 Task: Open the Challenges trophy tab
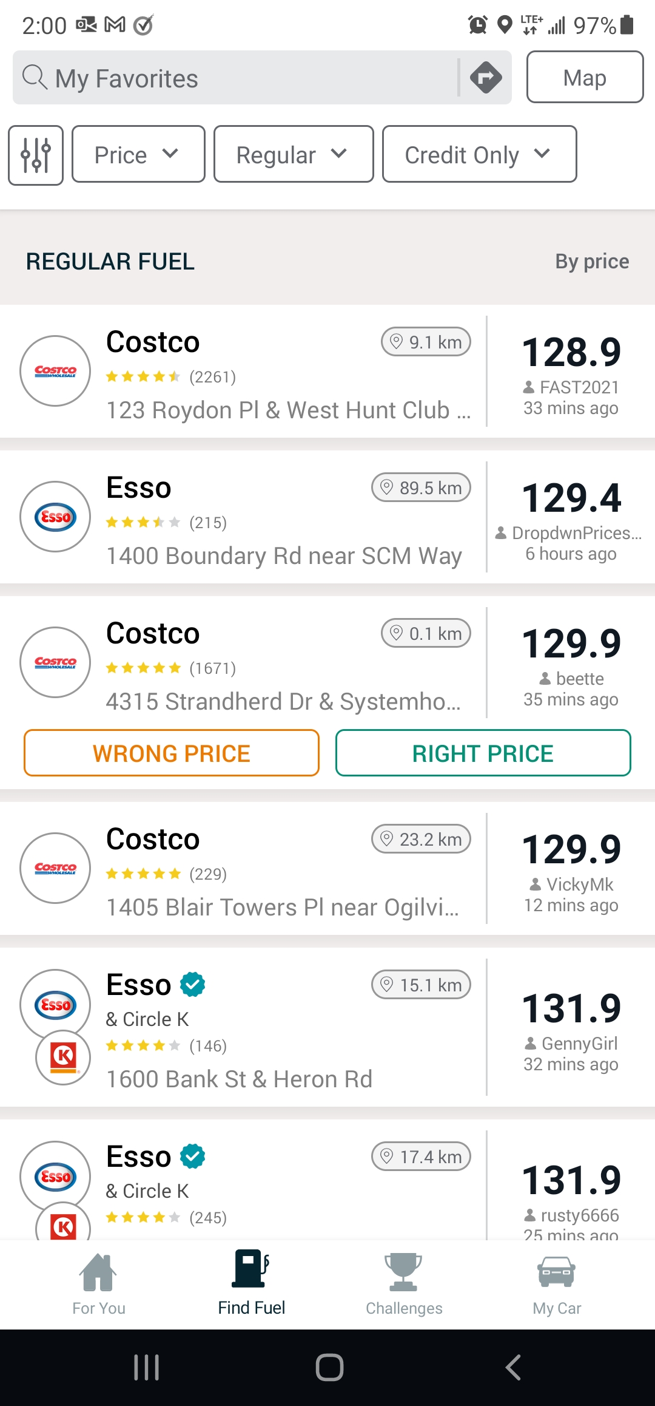(404, 1283)
